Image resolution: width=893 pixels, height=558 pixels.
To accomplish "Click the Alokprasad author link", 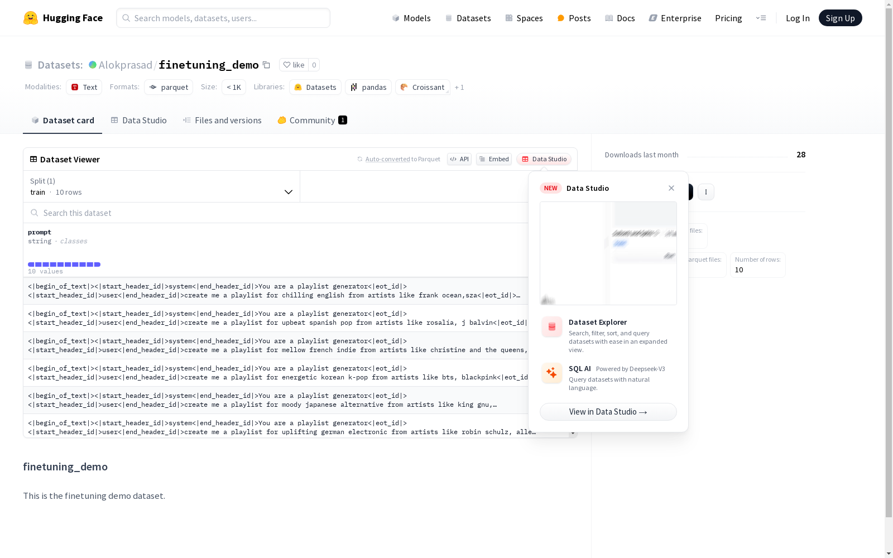I will pyautogui.click(x=125, y=65).
